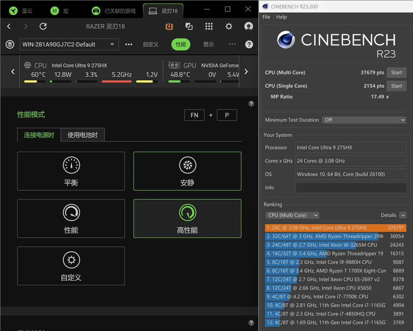Choose the 高性能 high performance mode
This screenshot has width=413, height=331.
[x=187, y=218]
